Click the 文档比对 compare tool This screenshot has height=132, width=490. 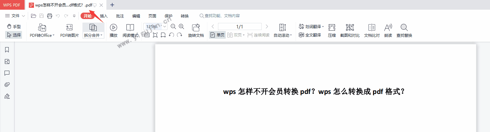pos(372,31)
